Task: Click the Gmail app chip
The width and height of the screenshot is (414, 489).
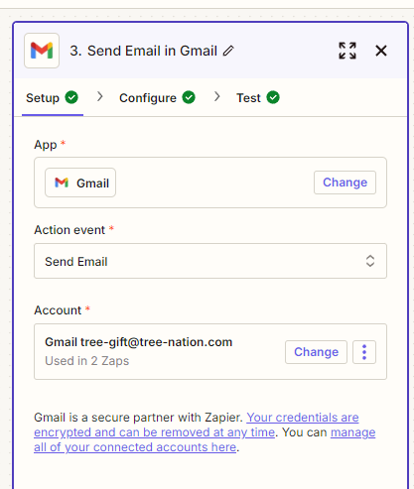Action: pyautogui.click(x=80, y=183)
